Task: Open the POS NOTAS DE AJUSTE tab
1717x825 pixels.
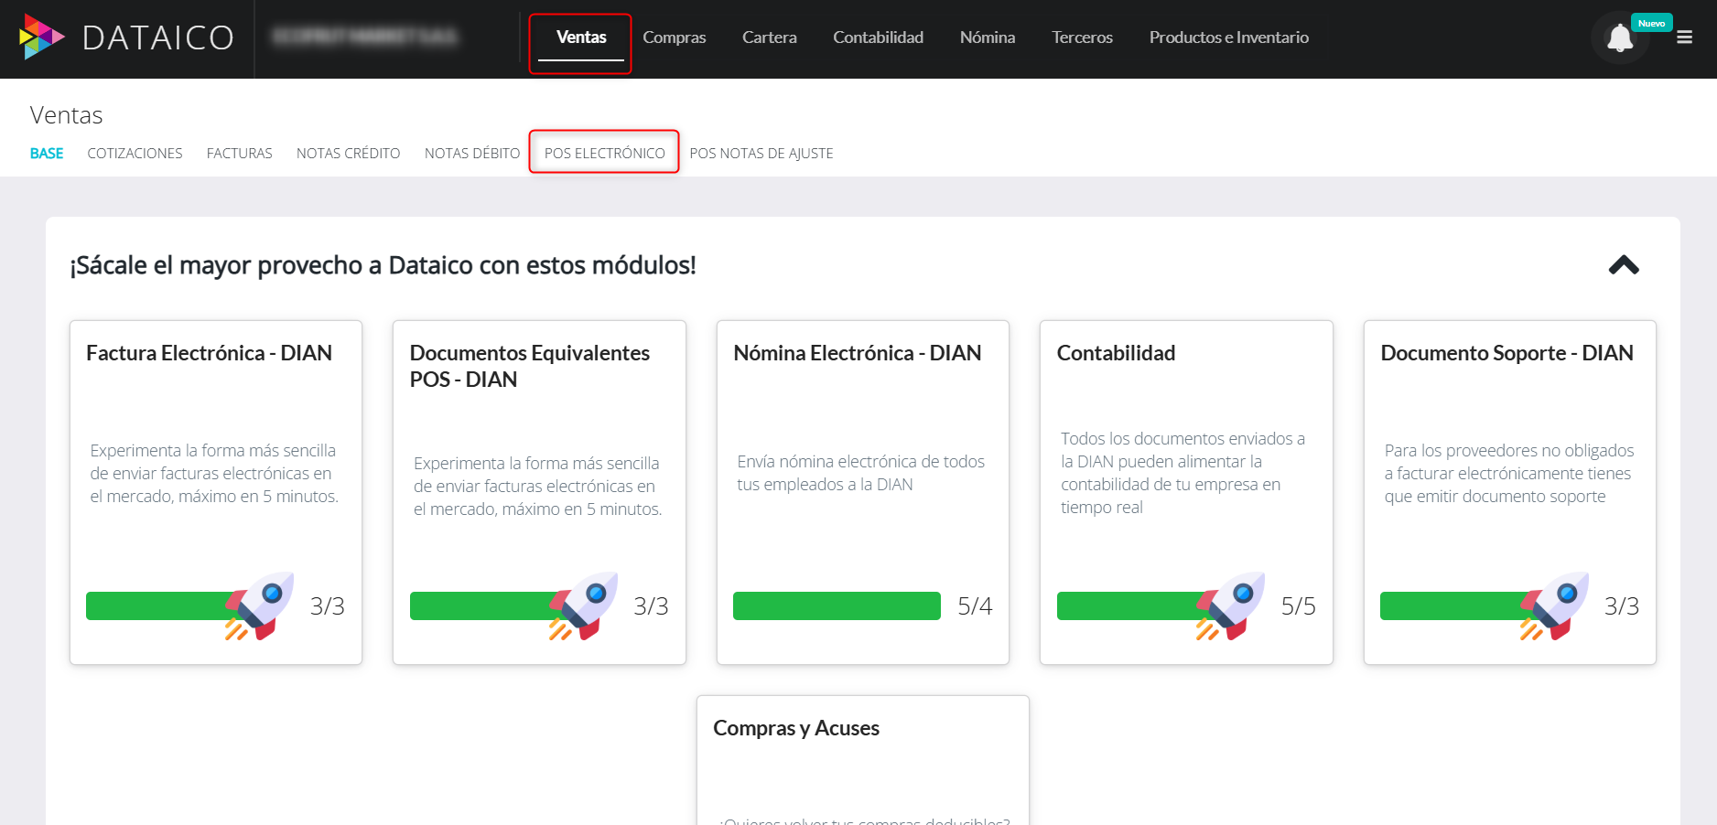Action: pos(761,154)
